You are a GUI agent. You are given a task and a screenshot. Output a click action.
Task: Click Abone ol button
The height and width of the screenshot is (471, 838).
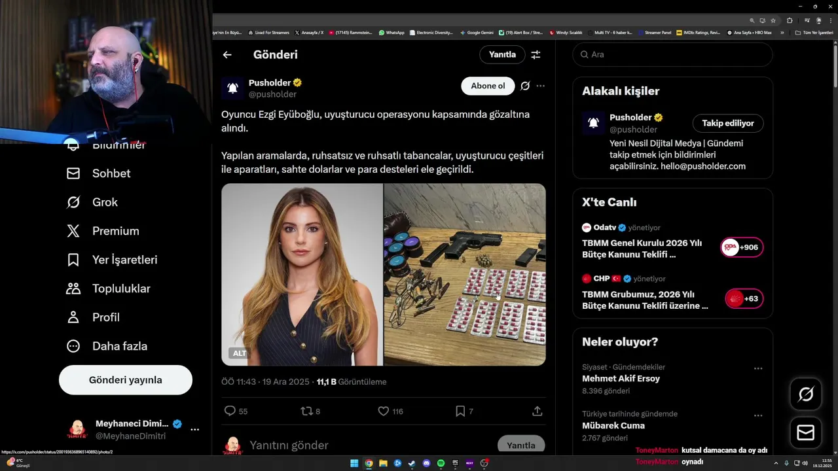488,86
